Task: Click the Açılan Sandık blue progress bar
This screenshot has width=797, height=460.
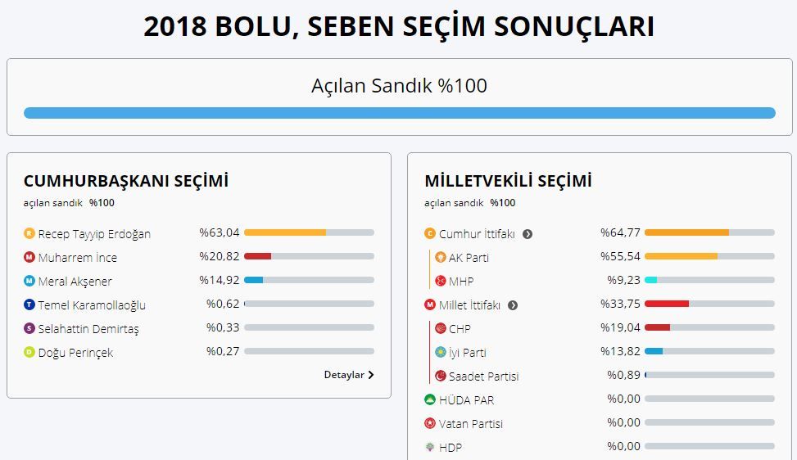Action: click(400, 113)
